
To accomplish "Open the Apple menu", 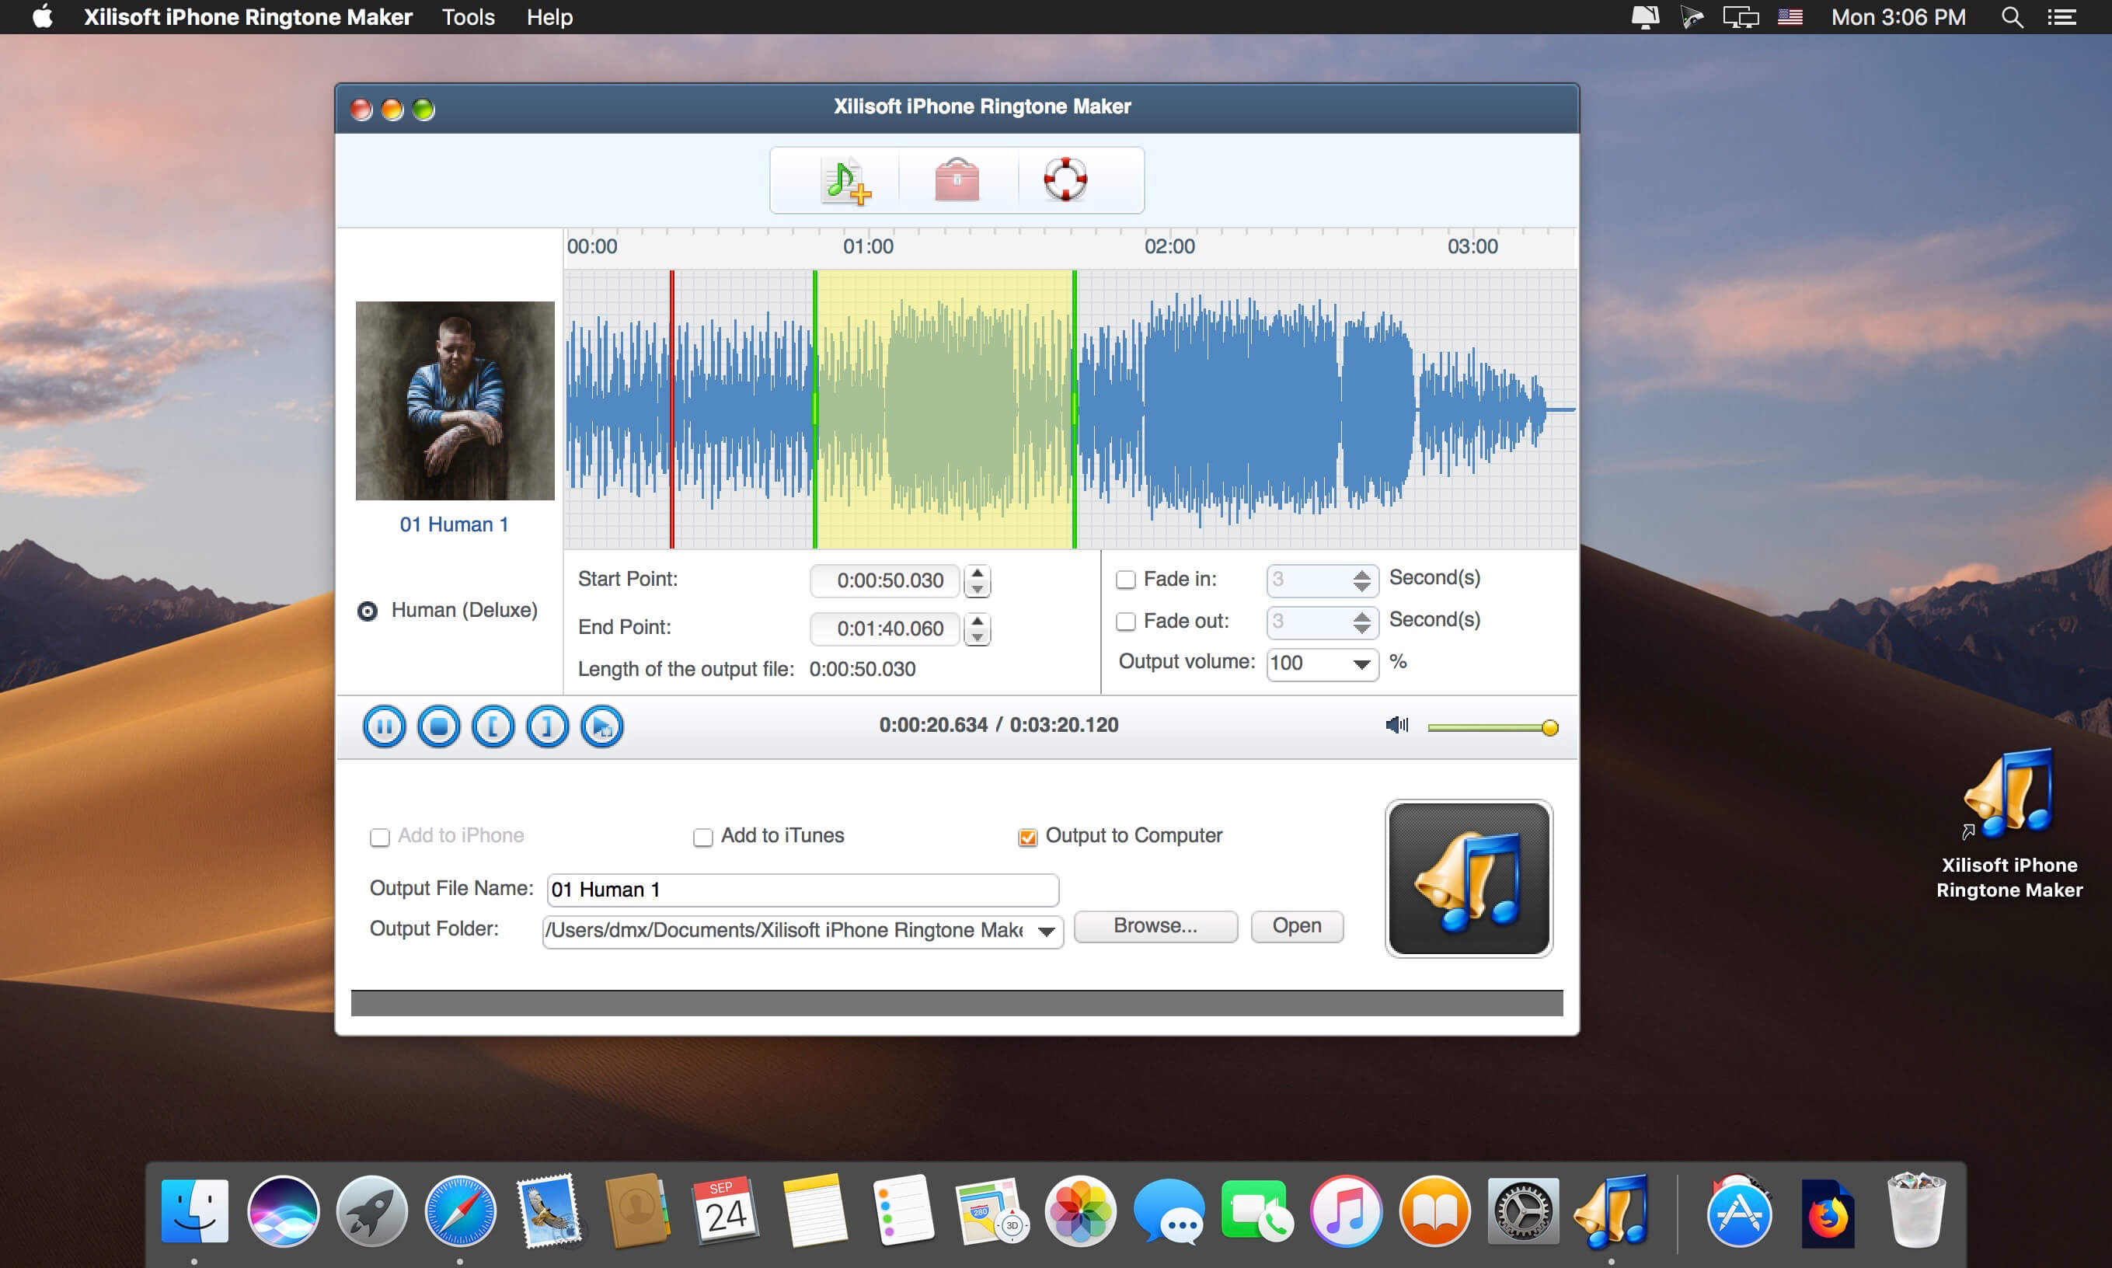I will (43, 17).
